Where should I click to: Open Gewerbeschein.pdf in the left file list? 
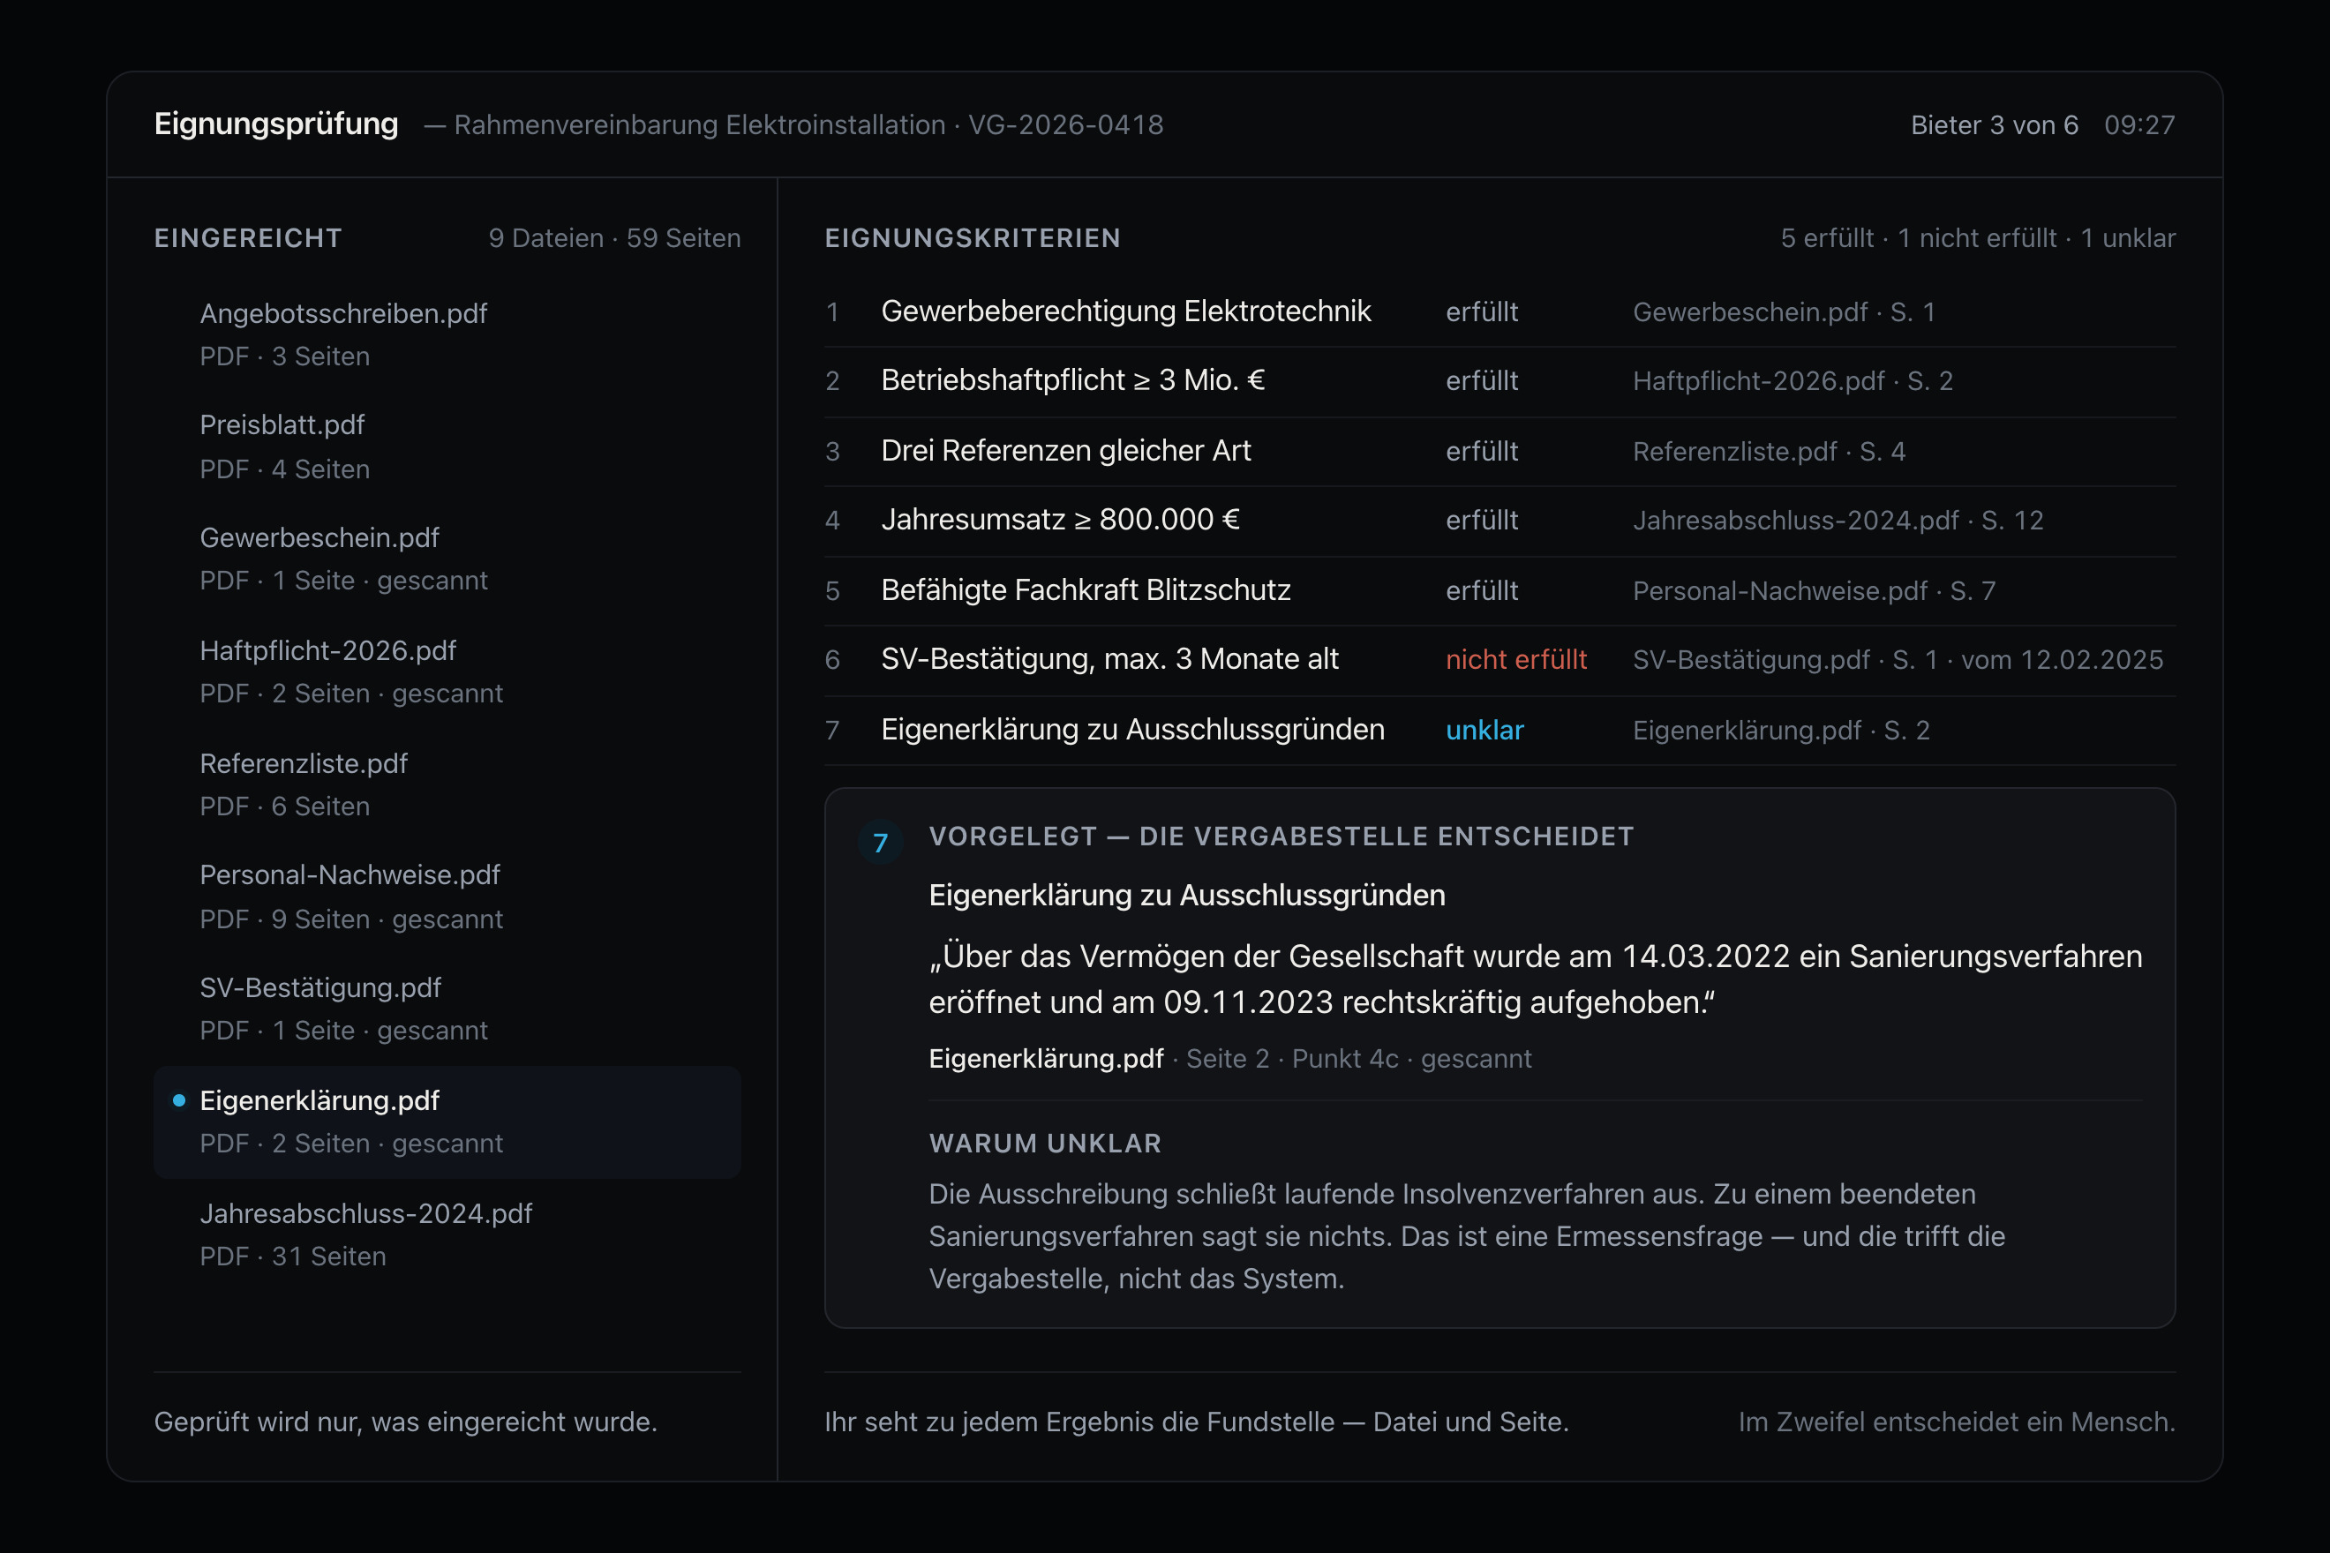coord(447,559)
